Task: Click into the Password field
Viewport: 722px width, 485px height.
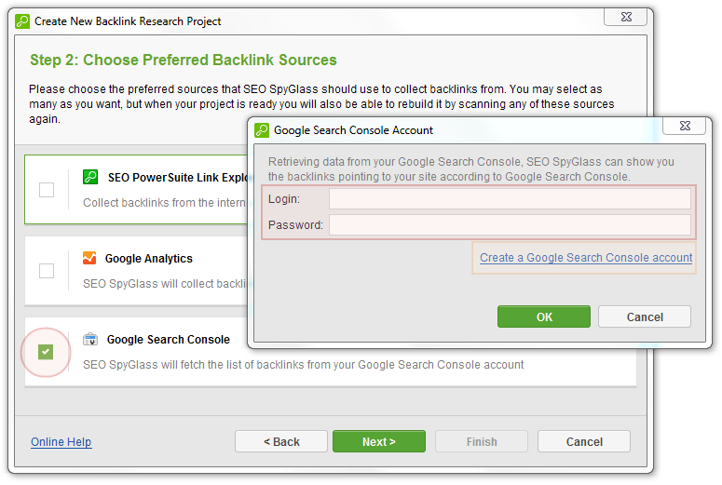Action: (509, 225)
